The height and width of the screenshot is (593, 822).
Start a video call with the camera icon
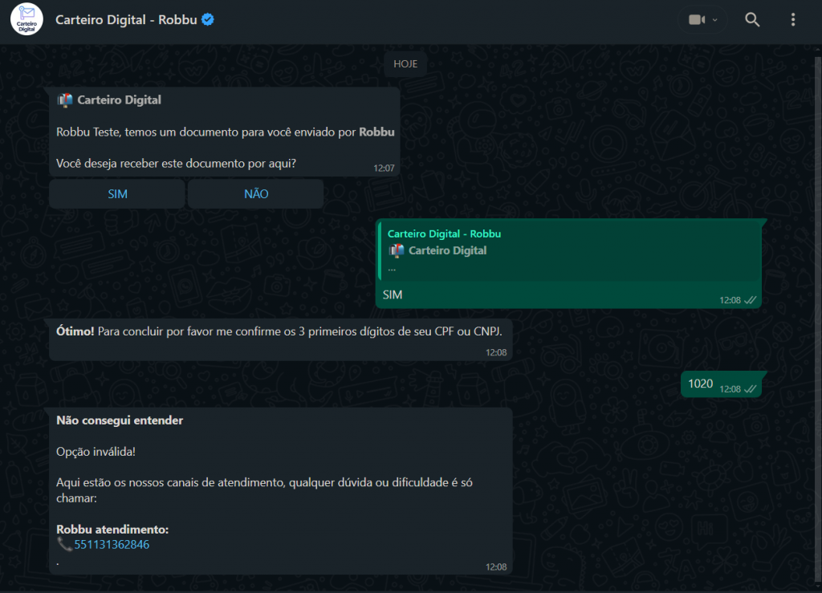click(696, 20)
